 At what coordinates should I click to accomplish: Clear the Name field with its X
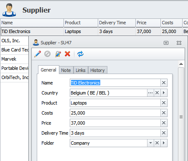tap(164, 83)
